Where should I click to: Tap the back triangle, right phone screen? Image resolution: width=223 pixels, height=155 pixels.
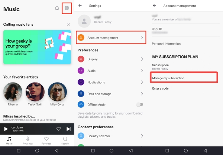tap(205, 151)
